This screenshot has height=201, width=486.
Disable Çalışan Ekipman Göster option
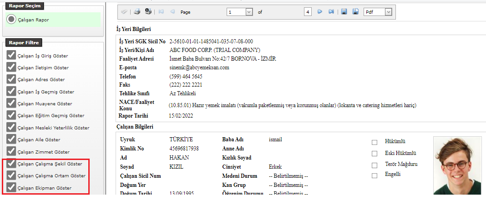[11, 187]
